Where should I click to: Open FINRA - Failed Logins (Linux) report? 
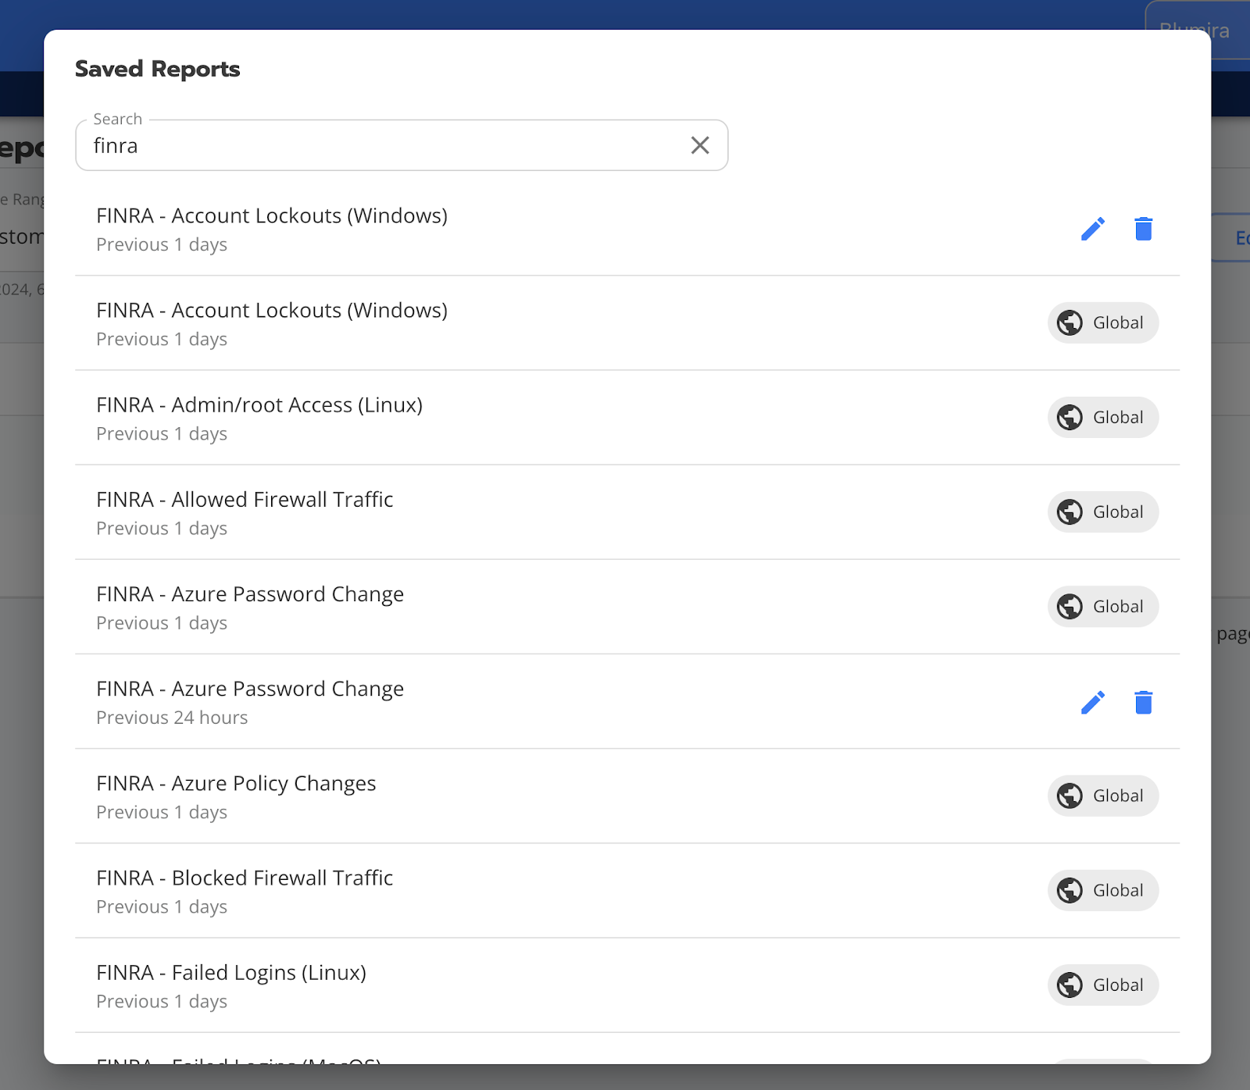[231, 973]
